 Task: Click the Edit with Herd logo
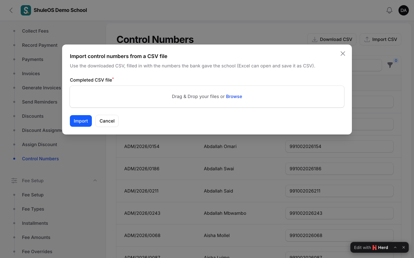click(x=375, y=248)
